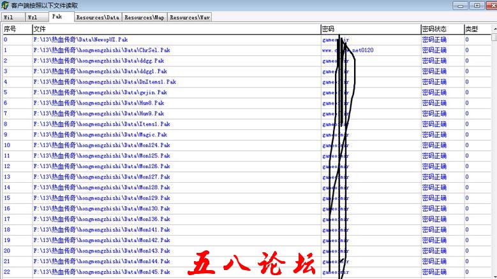Close the client file reader window

tap(488, 5)
